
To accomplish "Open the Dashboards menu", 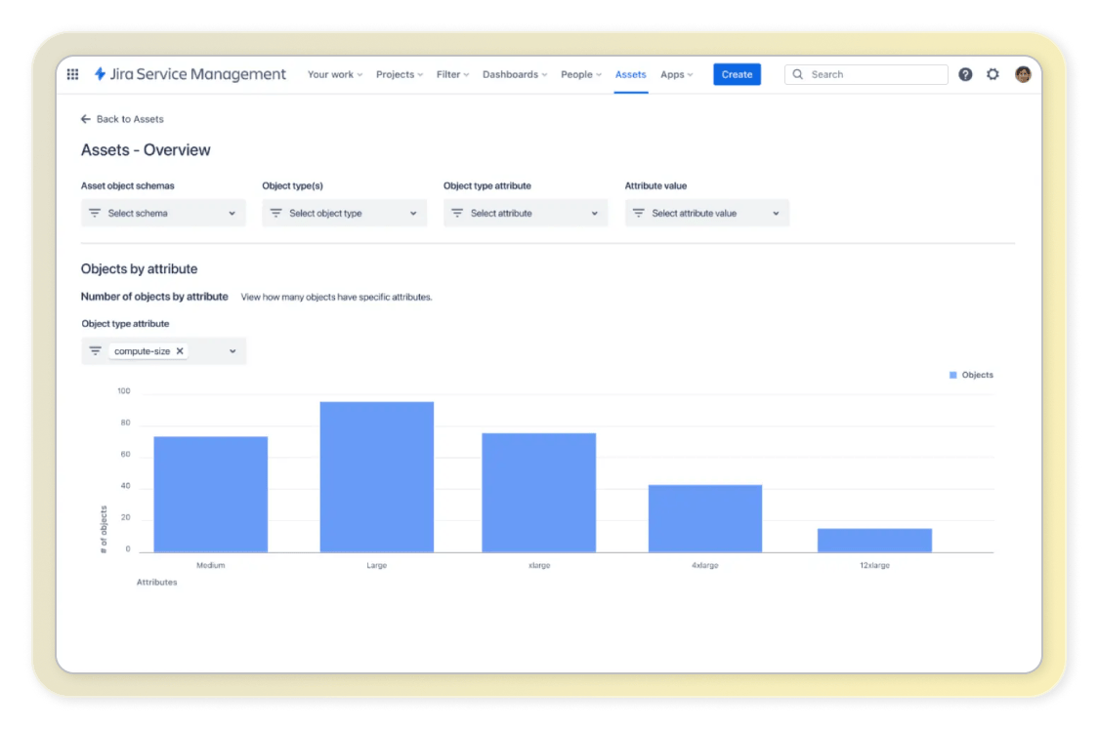I will 514,74.
